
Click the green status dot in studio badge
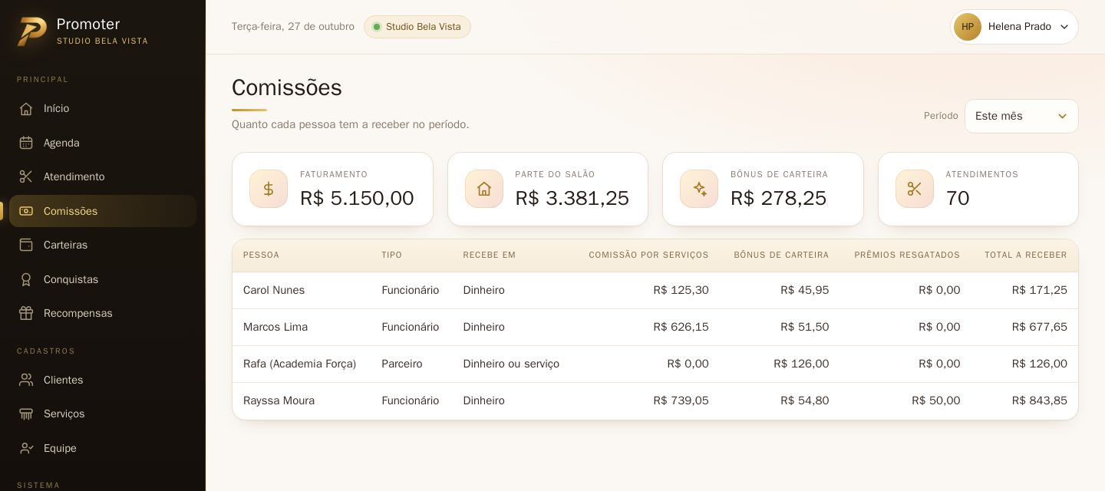377,27
